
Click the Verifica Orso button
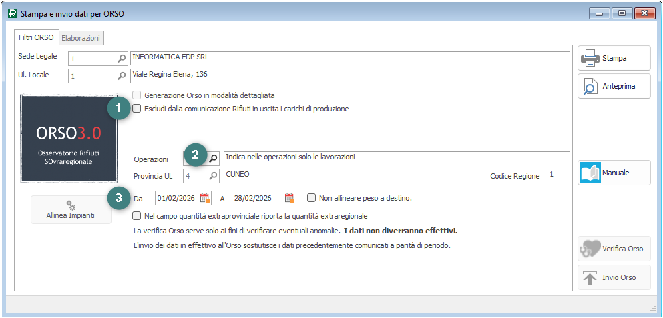click(x=614, y=249)
